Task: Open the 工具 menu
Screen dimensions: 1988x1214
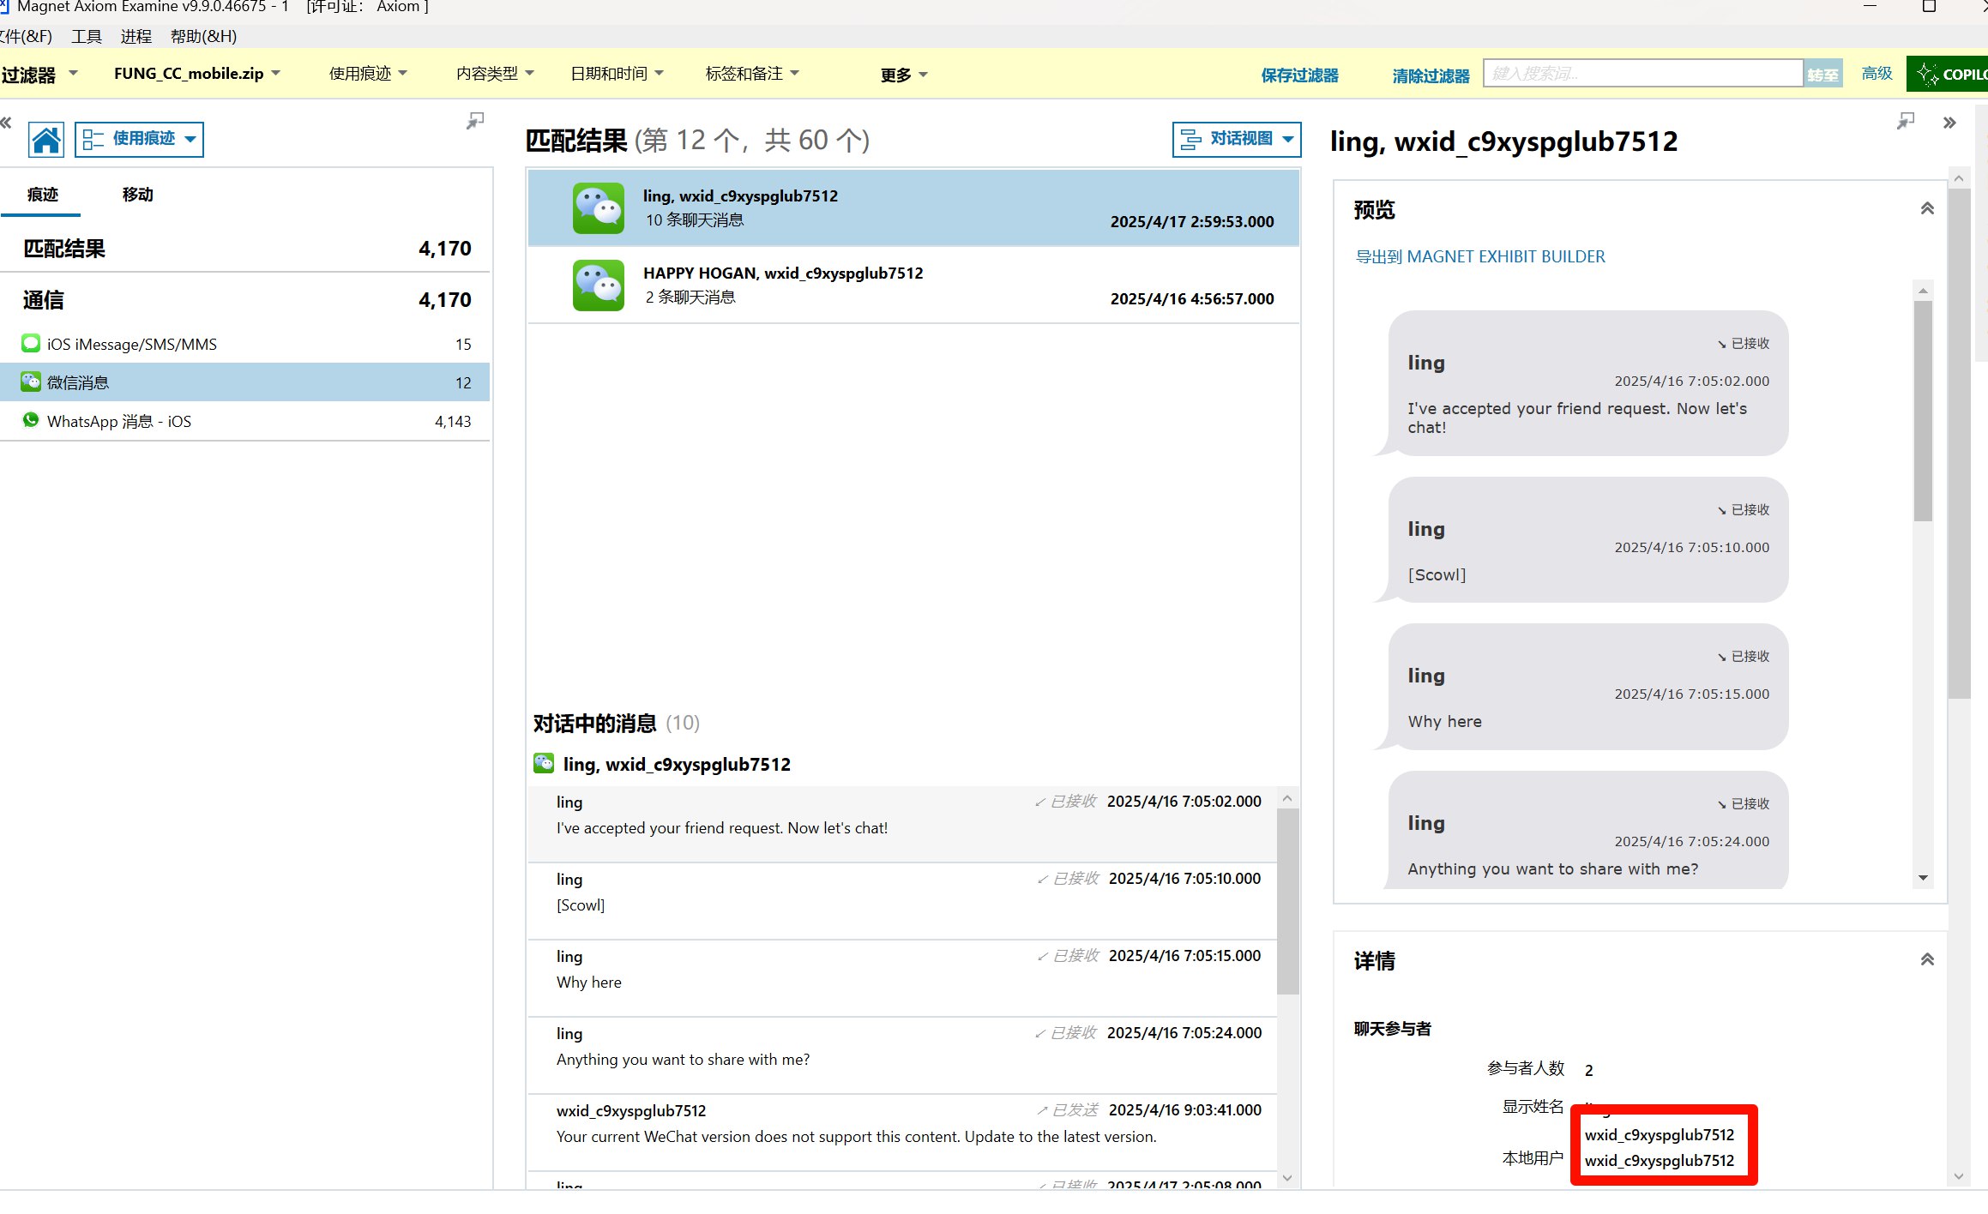Action: [86, 36]
